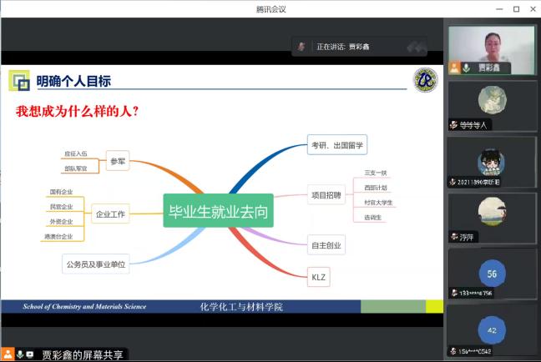Click the university logo on the slide

click(x=426, y=81)
